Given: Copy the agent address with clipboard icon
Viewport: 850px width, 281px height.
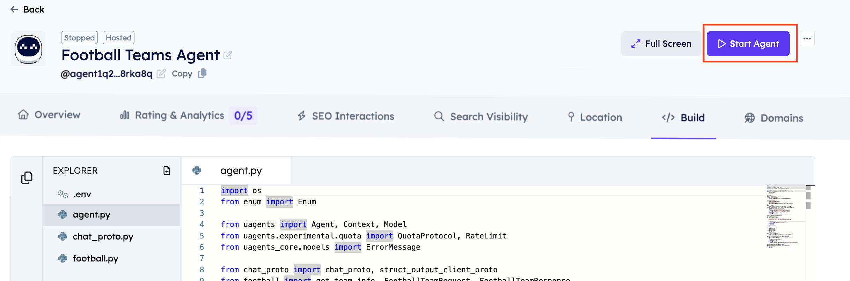Looking at the screenshot, I should [202, 74].
